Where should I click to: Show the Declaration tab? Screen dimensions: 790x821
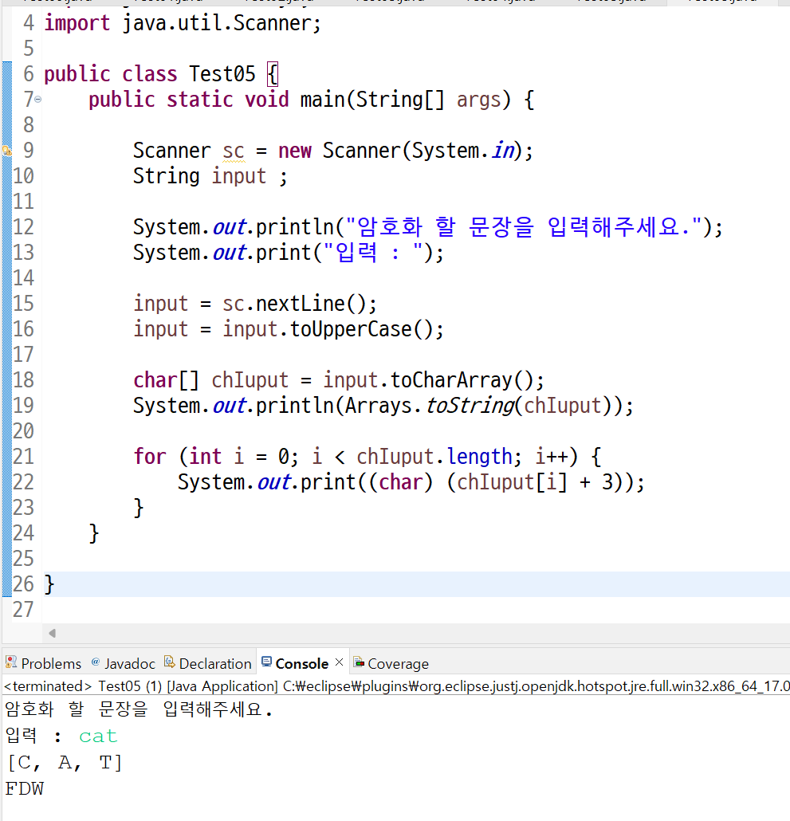[208, 663]
